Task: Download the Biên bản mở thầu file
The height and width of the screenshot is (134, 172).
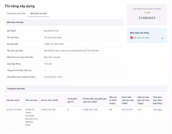Action: click(x=163, y=38)
